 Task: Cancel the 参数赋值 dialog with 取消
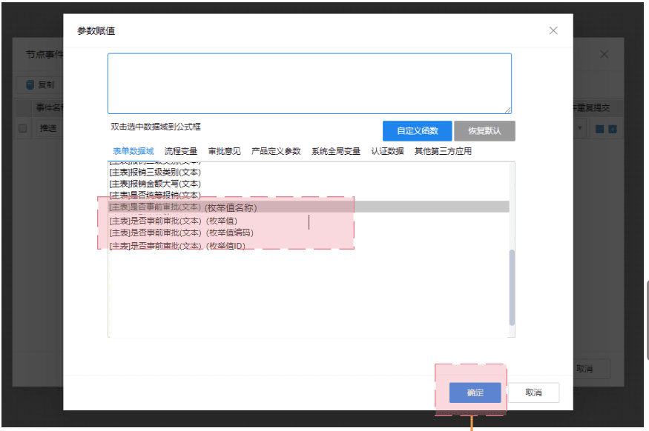[533, 392]
